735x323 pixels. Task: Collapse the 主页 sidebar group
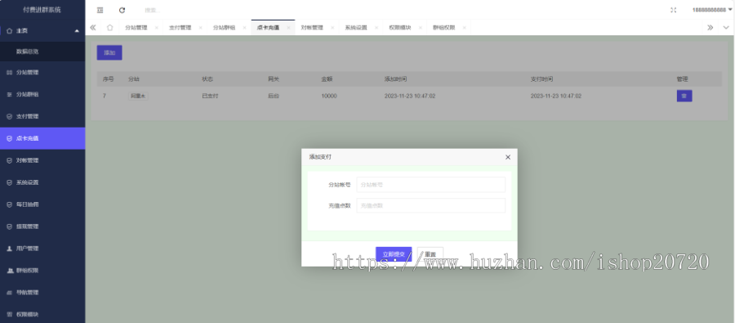pos(42,30)
